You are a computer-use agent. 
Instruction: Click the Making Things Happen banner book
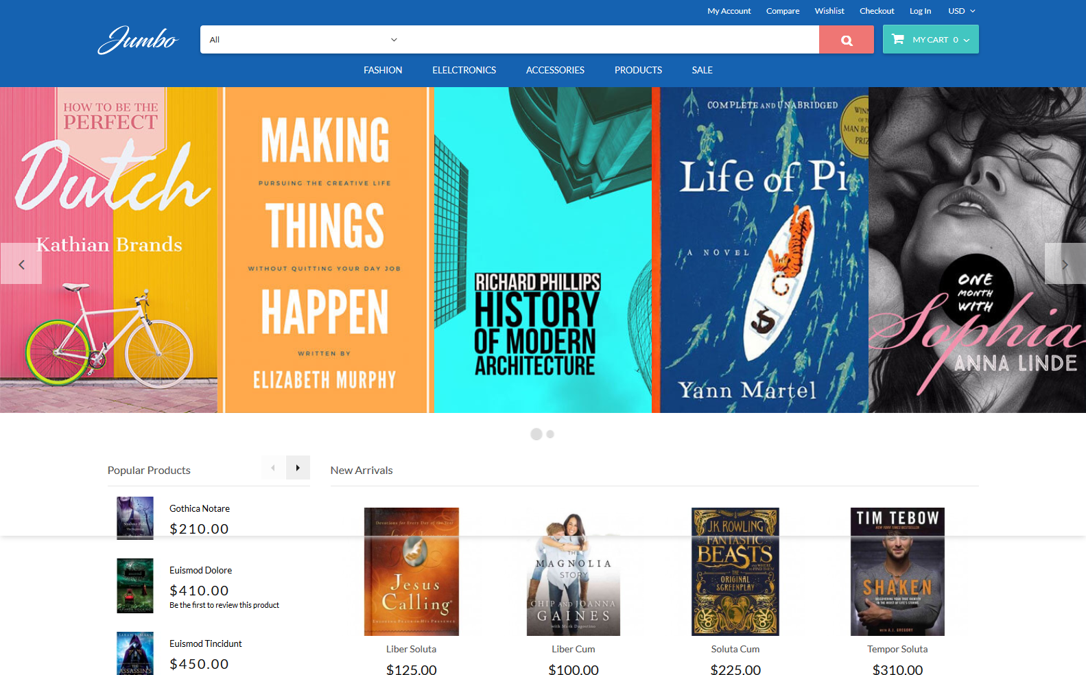(326, 250)
